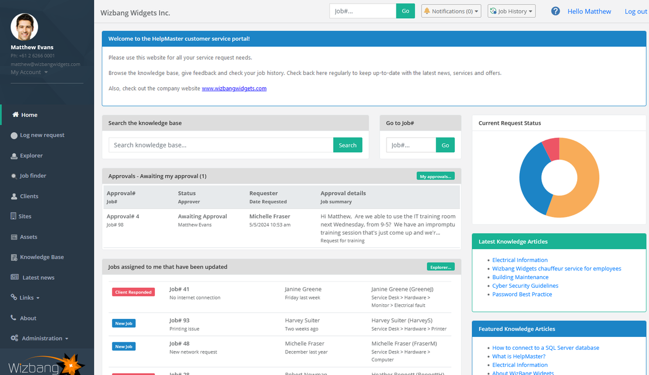Click the Notifications bell icon

(x=427, y=11)
